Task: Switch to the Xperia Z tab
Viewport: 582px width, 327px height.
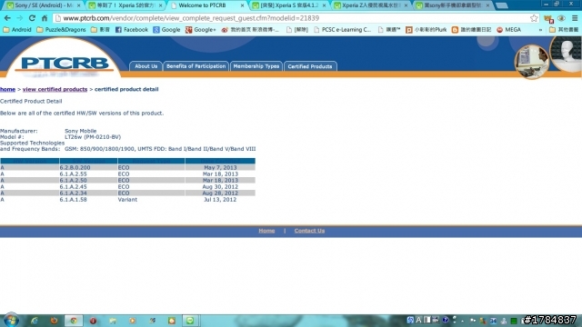Action: [370, 5]
